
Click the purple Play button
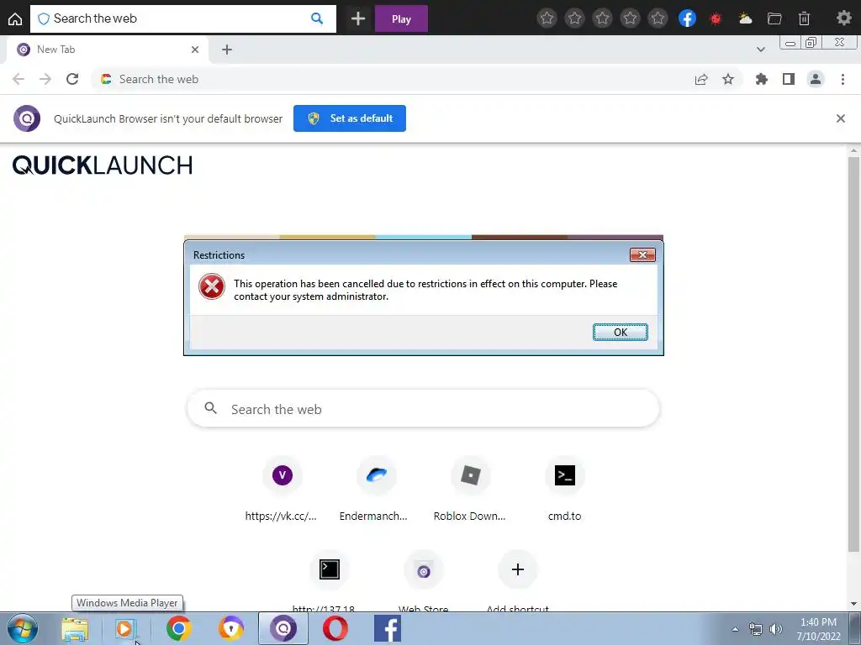coord(401,18)
